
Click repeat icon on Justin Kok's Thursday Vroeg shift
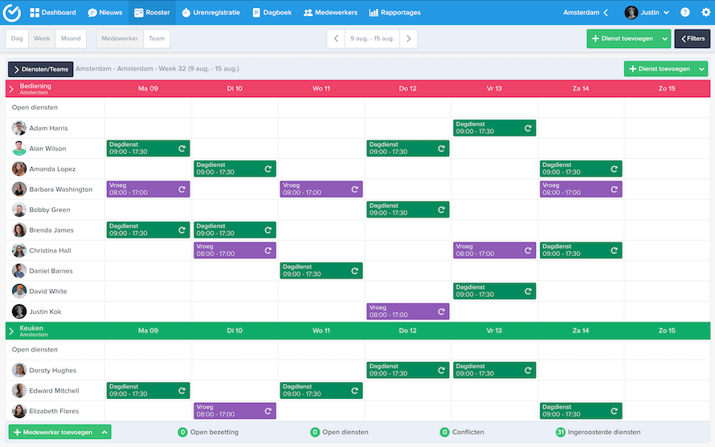coord(441,311)
